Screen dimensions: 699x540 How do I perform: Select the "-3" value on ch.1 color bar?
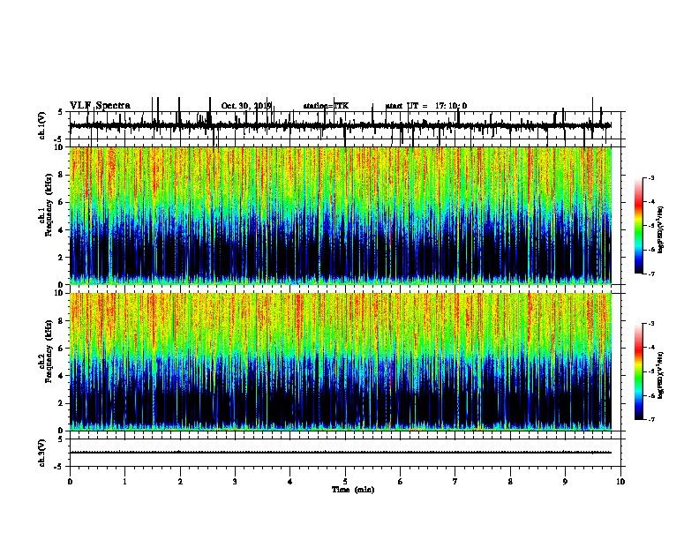650,178
